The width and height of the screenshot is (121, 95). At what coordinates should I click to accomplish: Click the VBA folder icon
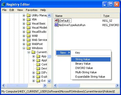(x=29, y=19)
